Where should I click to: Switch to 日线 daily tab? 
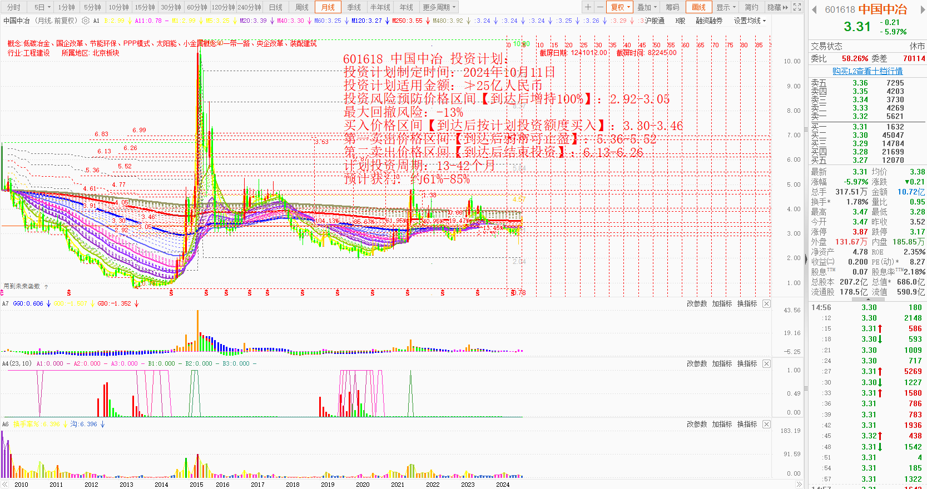point(276,7)
